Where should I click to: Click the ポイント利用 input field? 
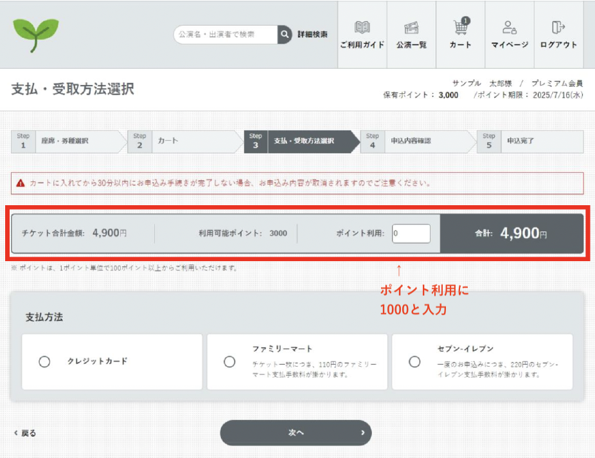coord(411,234)
